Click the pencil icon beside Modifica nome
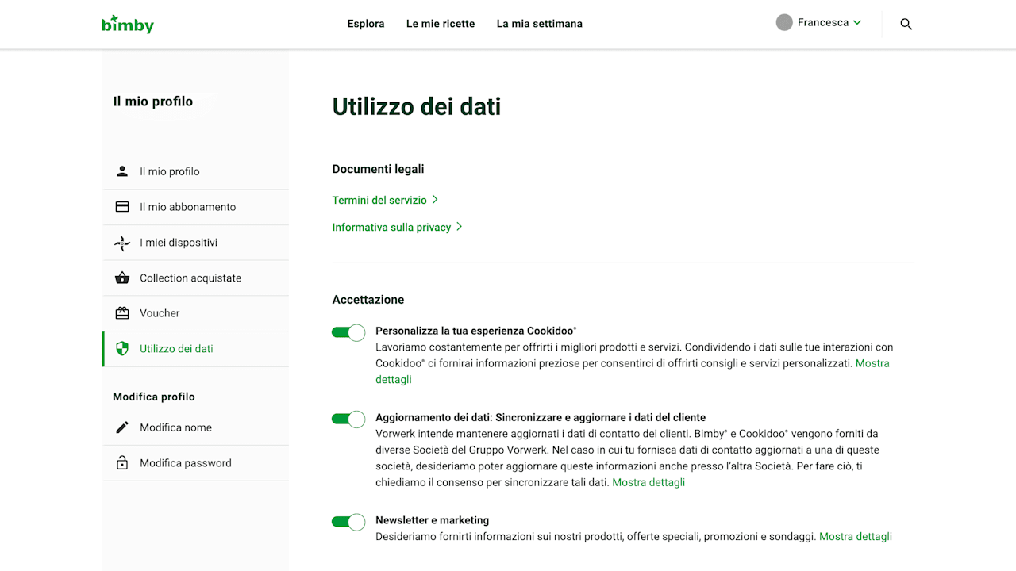1016x571 pixels. click(x=122, y=427)
